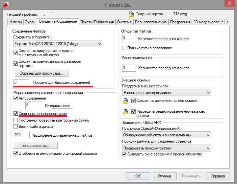Open the Система tab

click(124, 22)
